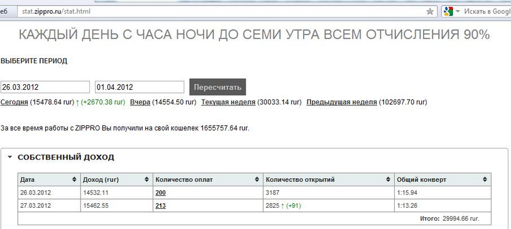Bookmark page with the star icon
The height and width of the screenshot is (229, 511).
(x=430, y=11)
